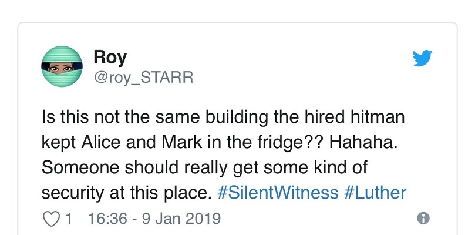Click the like count number 1

click(69, 219)
